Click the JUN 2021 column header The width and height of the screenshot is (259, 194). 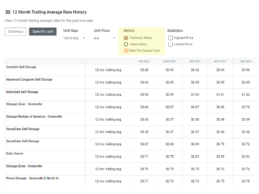(x=245, y=61)
